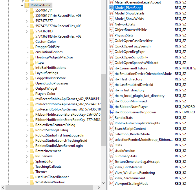Screen dimensions: 196x190
Task: Collapse the RobloxStudio key
Action: coord(22,5)
